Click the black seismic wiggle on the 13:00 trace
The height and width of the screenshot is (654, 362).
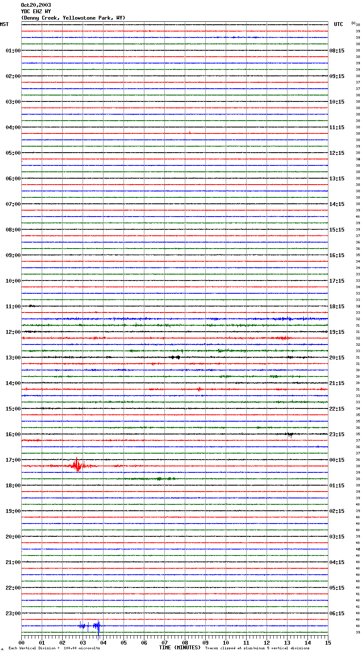(x=175, y=357)
